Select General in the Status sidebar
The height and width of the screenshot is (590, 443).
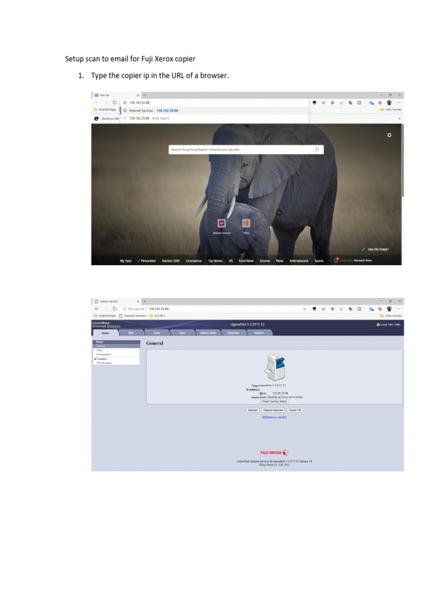click(x=116, y=346)
